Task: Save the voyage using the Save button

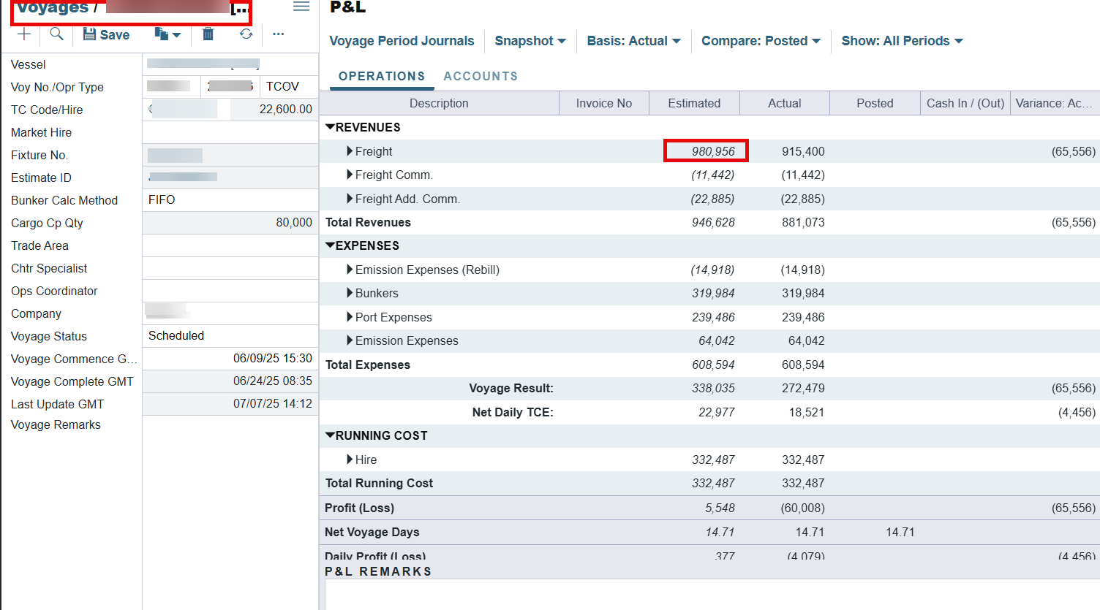Action: [x=107, y=34]
